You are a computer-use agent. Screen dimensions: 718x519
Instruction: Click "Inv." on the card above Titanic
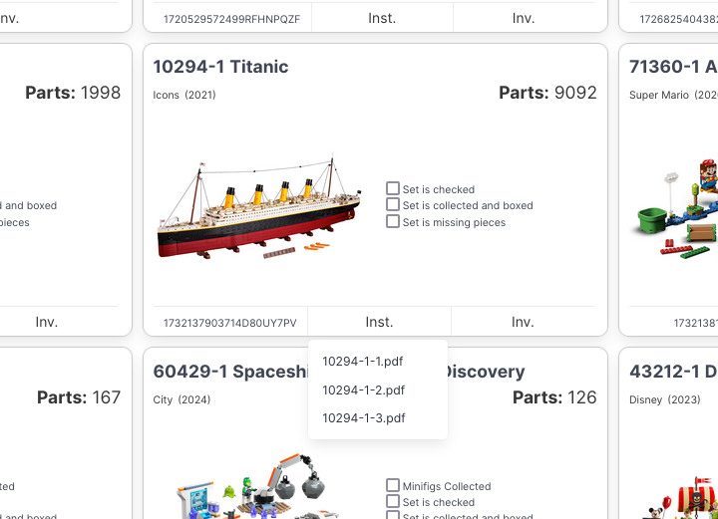524,18
